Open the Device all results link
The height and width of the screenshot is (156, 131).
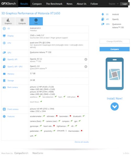point(82,142)
